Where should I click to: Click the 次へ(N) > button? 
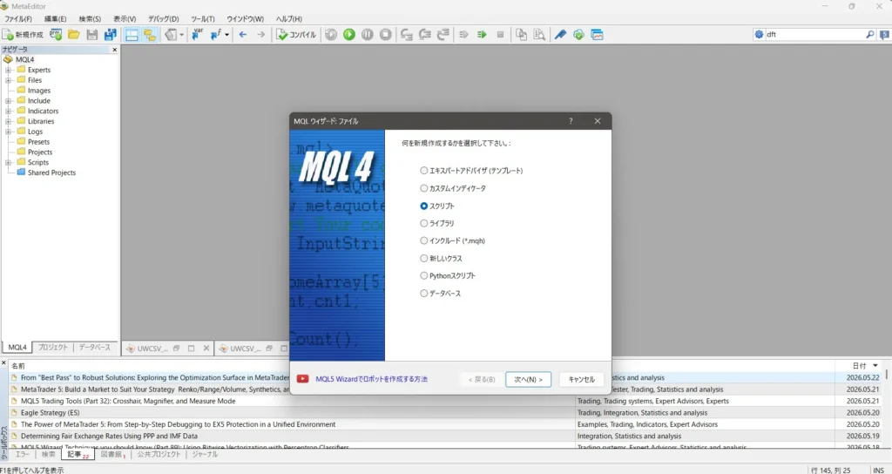pos(528,379)
